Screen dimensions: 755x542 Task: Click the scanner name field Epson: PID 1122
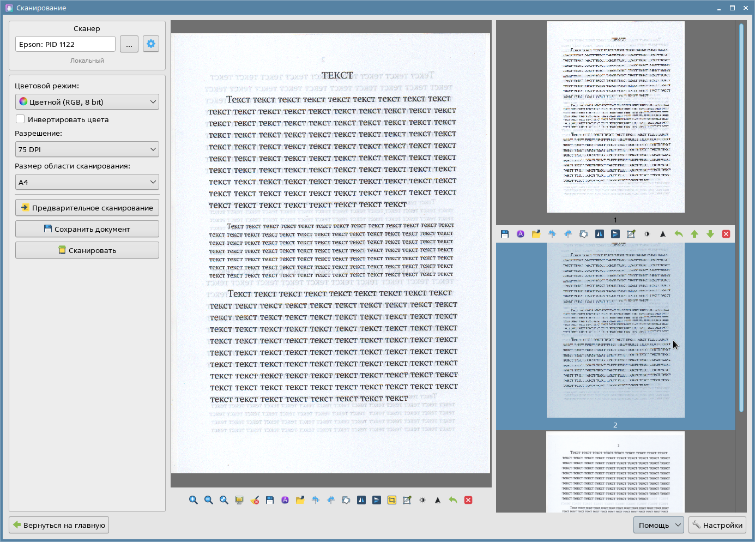coord(65,44)
